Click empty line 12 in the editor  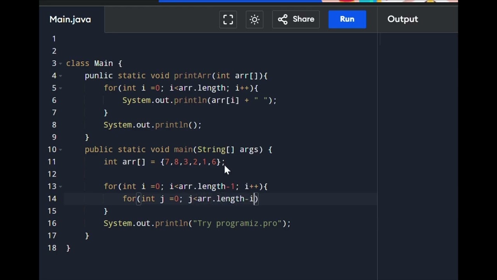221,174
